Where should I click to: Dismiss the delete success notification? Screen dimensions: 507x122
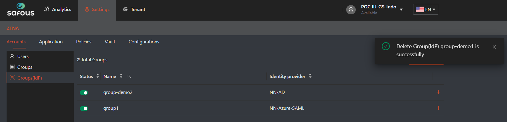pyautogui.click(x=494, y=47)
